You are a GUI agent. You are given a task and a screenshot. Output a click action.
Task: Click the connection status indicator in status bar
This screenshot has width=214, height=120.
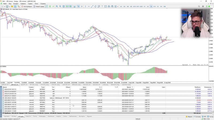tap(205, 119)
